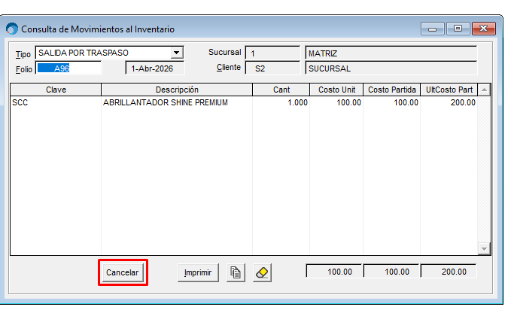508x310 pixels.
Task: Select ABRILLANTADOR SHINE PREMIUM description cell
Action: (x=177, y=102)
